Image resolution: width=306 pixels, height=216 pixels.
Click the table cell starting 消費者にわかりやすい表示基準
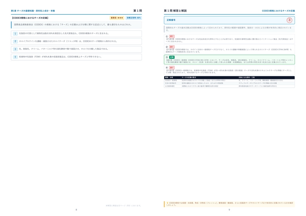coord(200,86)
